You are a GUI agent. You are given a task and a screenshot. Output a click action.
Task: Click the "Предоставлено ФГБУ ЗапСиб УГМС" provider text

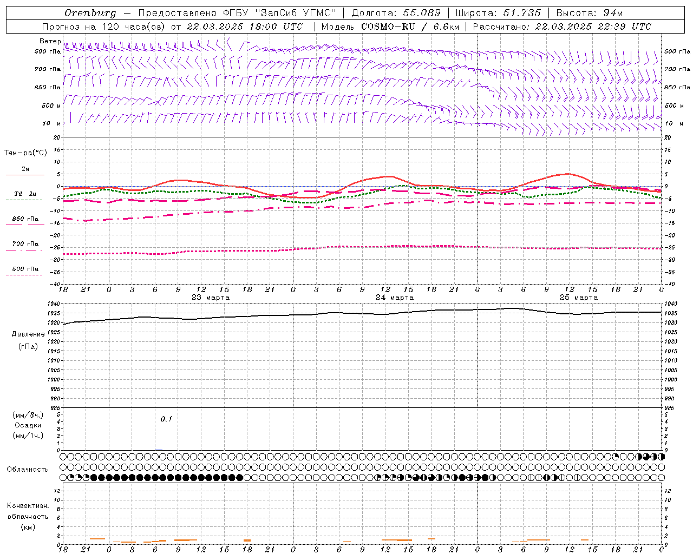[x=238, y=13]
